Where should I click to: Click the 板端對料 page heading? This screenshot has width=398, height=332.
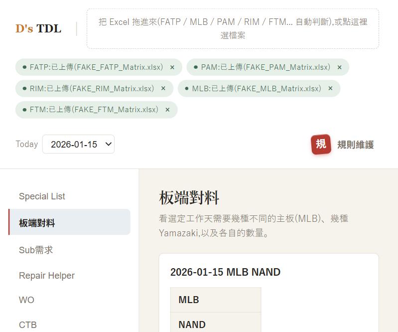[x=189, y=197]
